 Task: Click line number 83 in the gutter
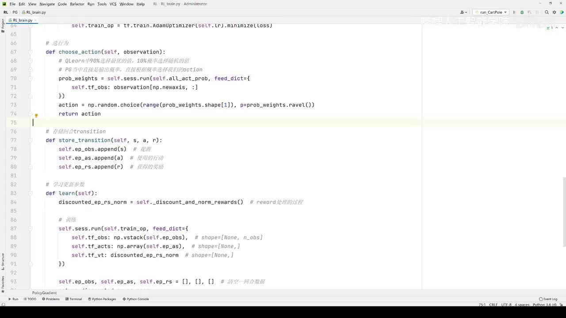13,193
